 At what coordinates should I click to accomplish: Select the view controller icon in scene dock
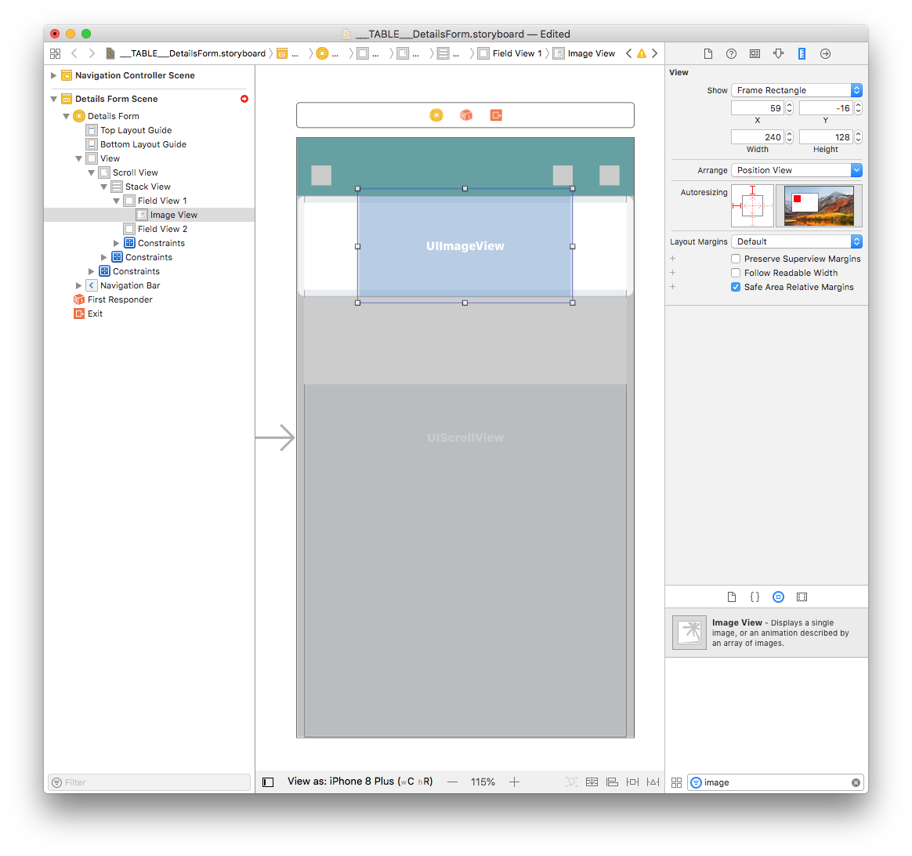[436, 115]
